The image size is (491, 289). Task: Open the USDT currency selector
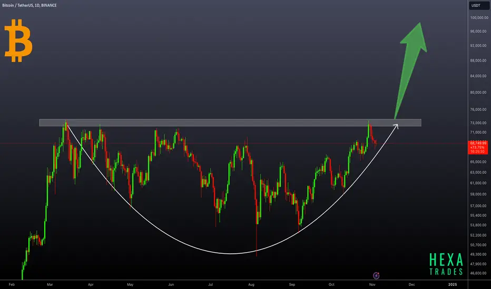478,5
